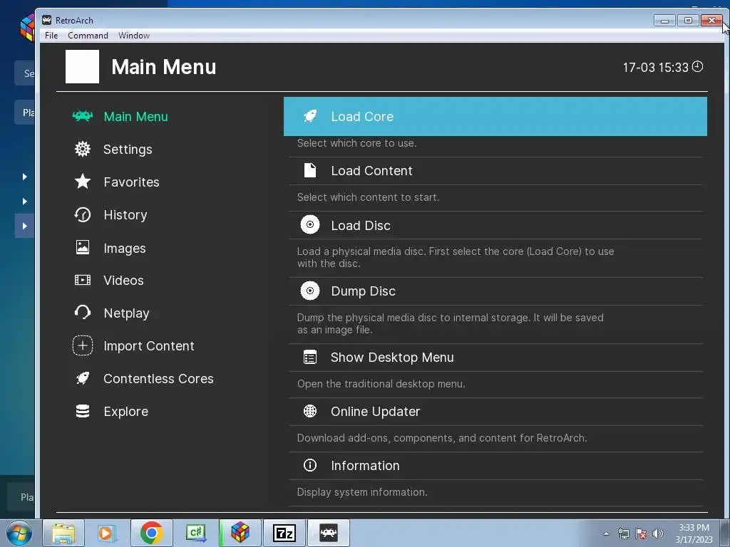This screenshot has height=547, width=730.
Task: Open History label in the sidebar
Action: click(x=125, y=215)
